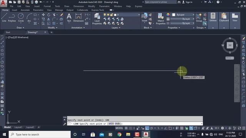Toggle polar tracking in status bar
Viewport: 246px width, 138px height.
[151, 128]
